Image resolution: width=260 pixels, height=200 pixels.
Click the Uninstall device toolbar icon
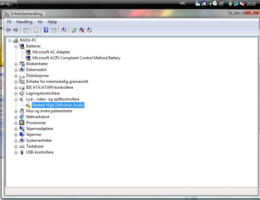[89, 30]
